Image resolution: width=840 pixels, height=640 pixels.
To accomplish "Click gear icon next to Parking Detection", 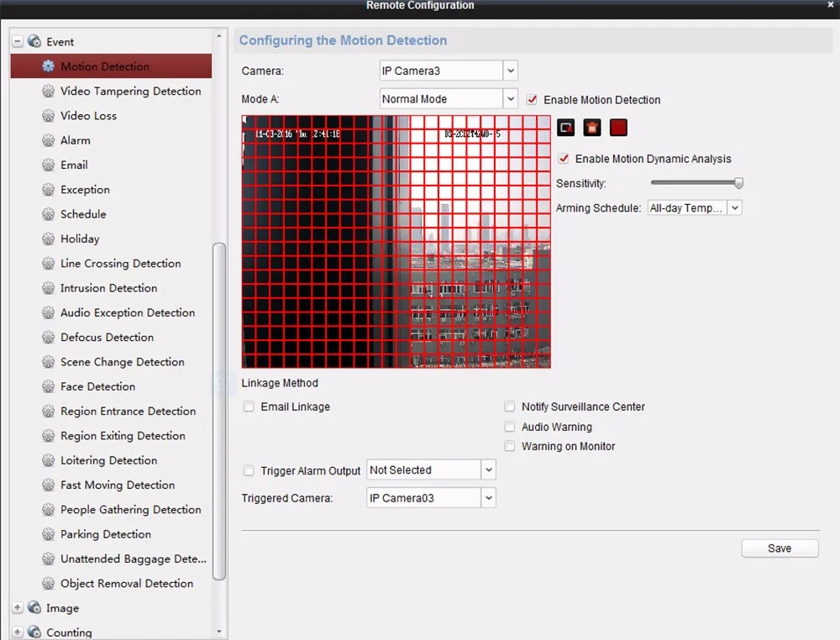I will click(x=48, y=534).
